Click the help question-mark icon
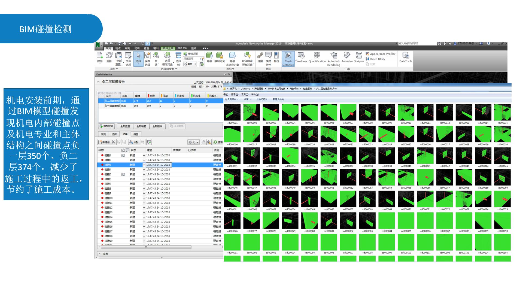The image size is (523, 294). coord(488,43)
